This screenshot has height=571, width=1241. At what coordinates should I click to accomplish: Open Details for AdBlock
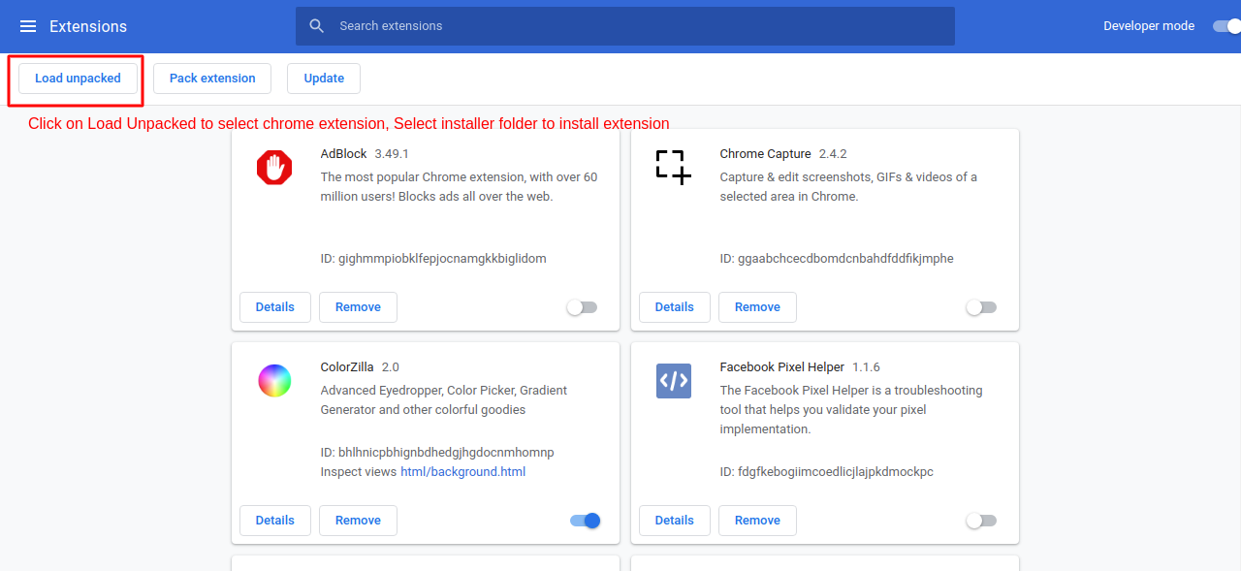[x=275, y=307]
